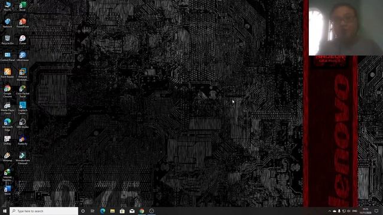Click the OneDrive cloud tray icon
383x215 pixels.
pyautogui.click(x=335, y=211)
